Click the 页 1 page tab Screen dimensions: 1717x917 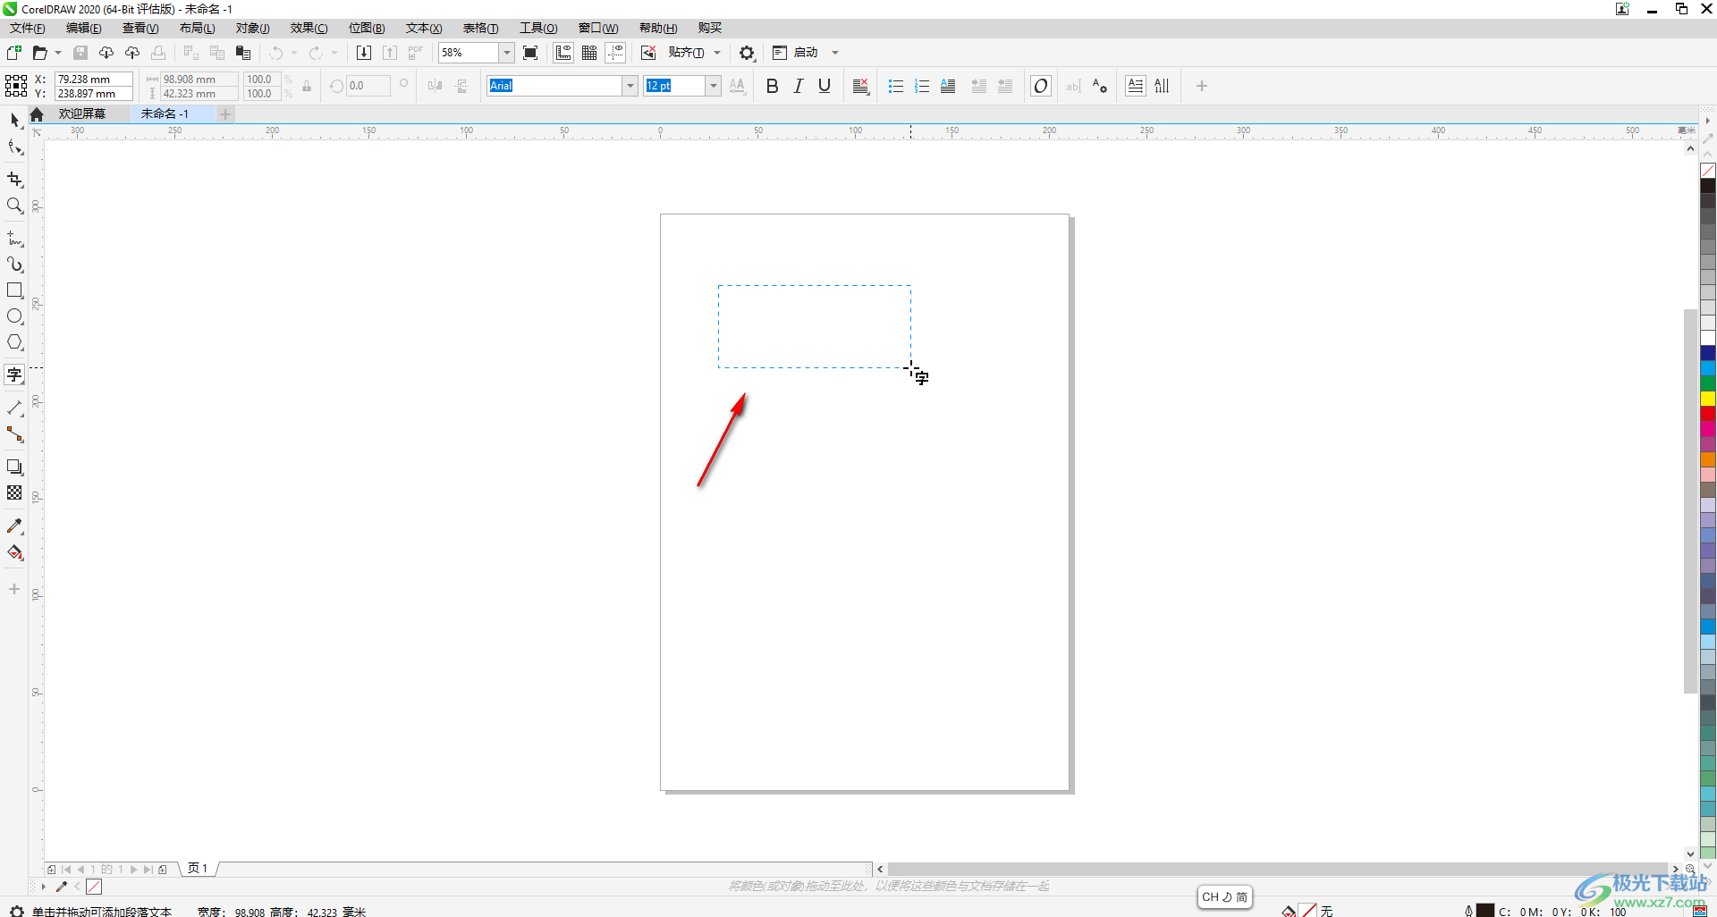pyautogui.click(x=198, y=868)
